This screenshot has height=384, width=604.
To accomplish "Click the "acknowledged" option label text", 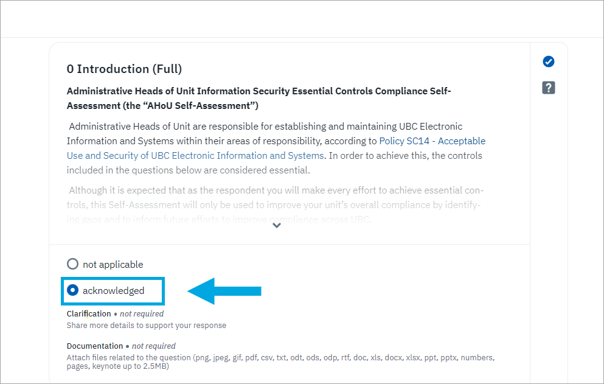I will [x=114, y=291].
